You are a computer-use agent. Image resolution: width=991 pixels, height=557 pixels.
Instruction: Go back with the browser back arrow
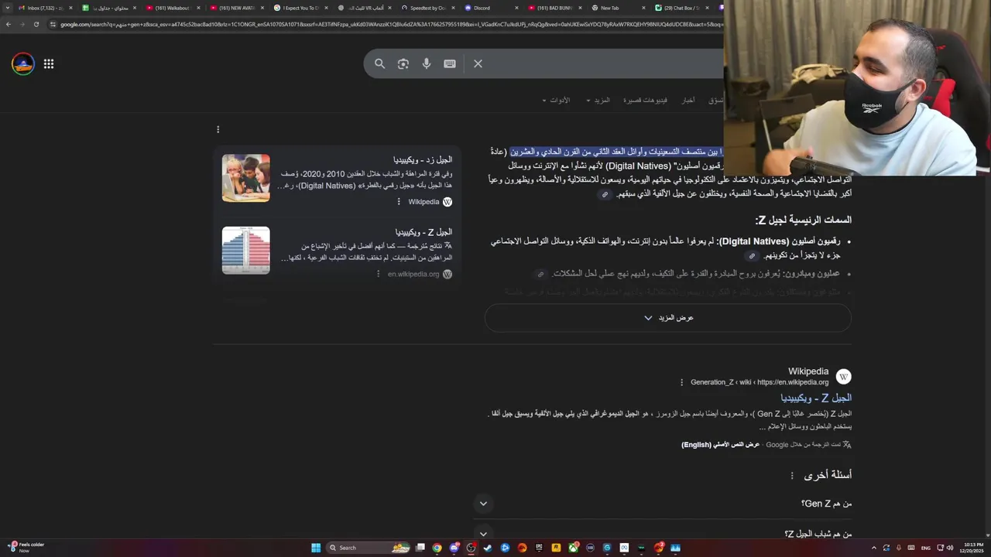[9, 24]
